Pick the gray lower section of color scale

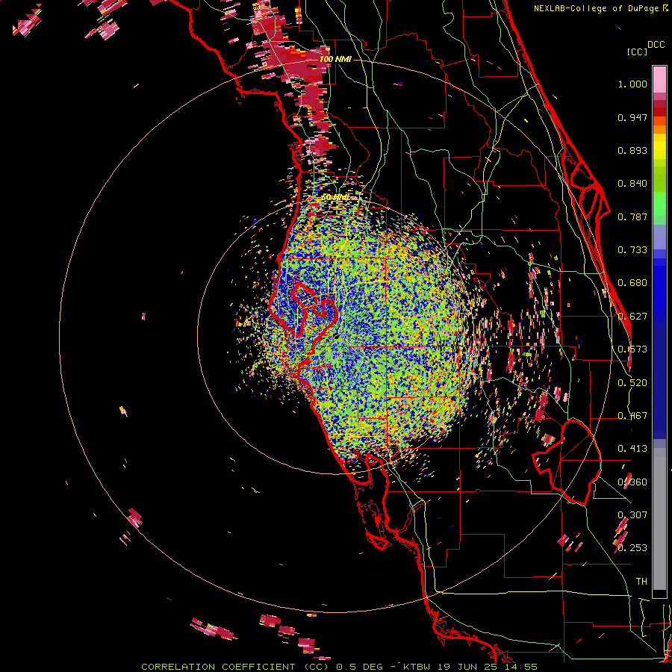[x=659, y=519]
